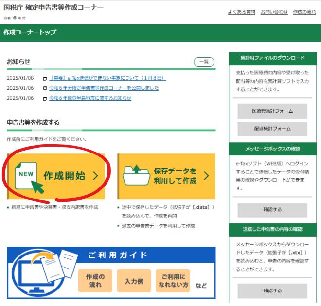Screen dimensions: 321x306
Task: Open the お問い合わせ header link
Action: coord(274,12)
